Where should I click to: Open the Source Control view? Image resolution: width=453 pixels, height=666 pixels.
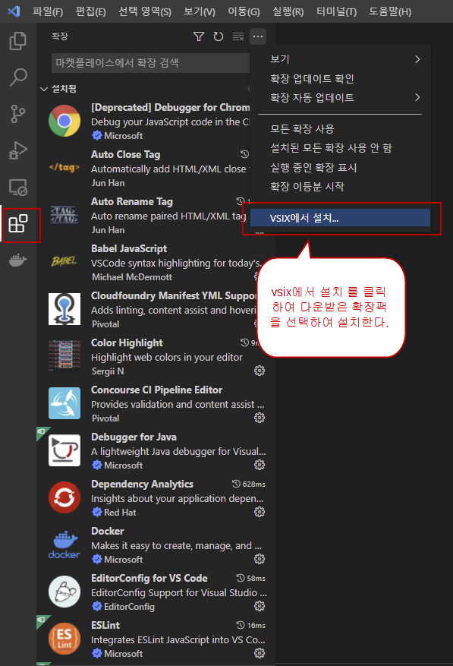pos(17,114)
